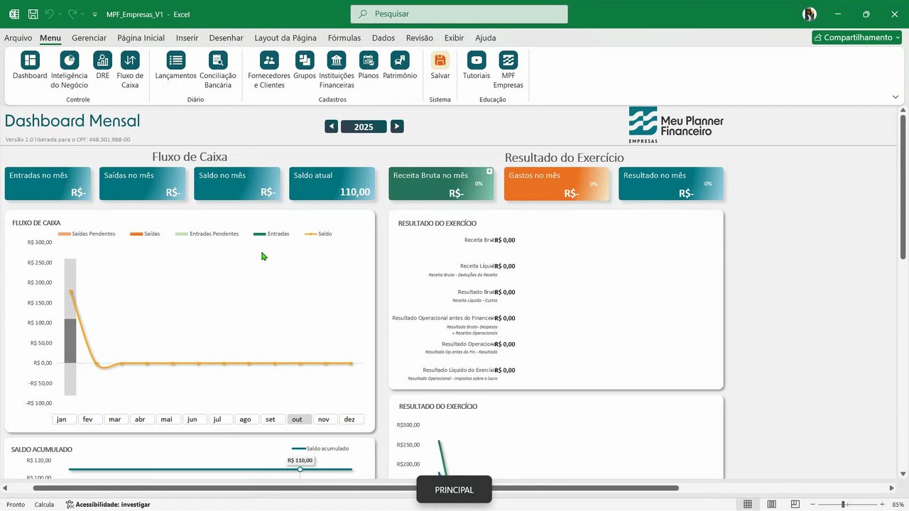Screen dimensions: 909x511
Task: Select the dez month button
Action: tap(352, 419)
